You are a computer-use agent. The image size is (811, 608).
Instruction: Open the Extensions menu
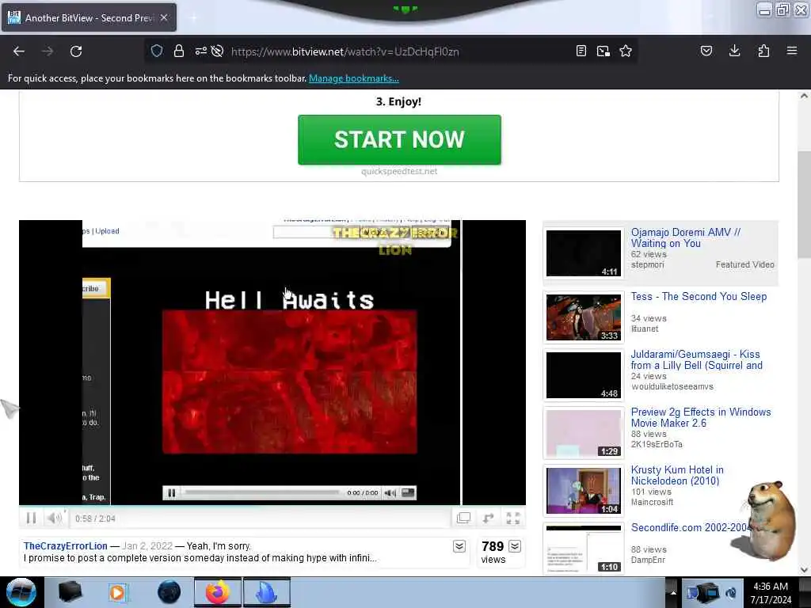coord(763,51)
